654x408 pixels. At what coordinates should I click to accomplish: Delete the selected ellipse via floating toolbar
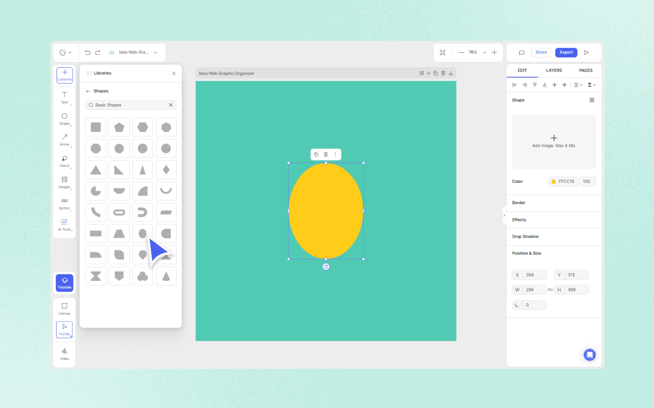pyautogui.click(x=325, y=154)
